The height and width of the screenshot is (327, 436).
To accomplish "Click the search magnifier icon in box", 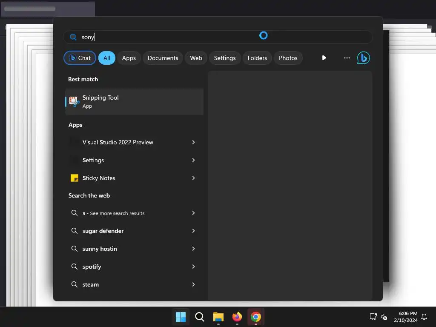I will [73, 37].
